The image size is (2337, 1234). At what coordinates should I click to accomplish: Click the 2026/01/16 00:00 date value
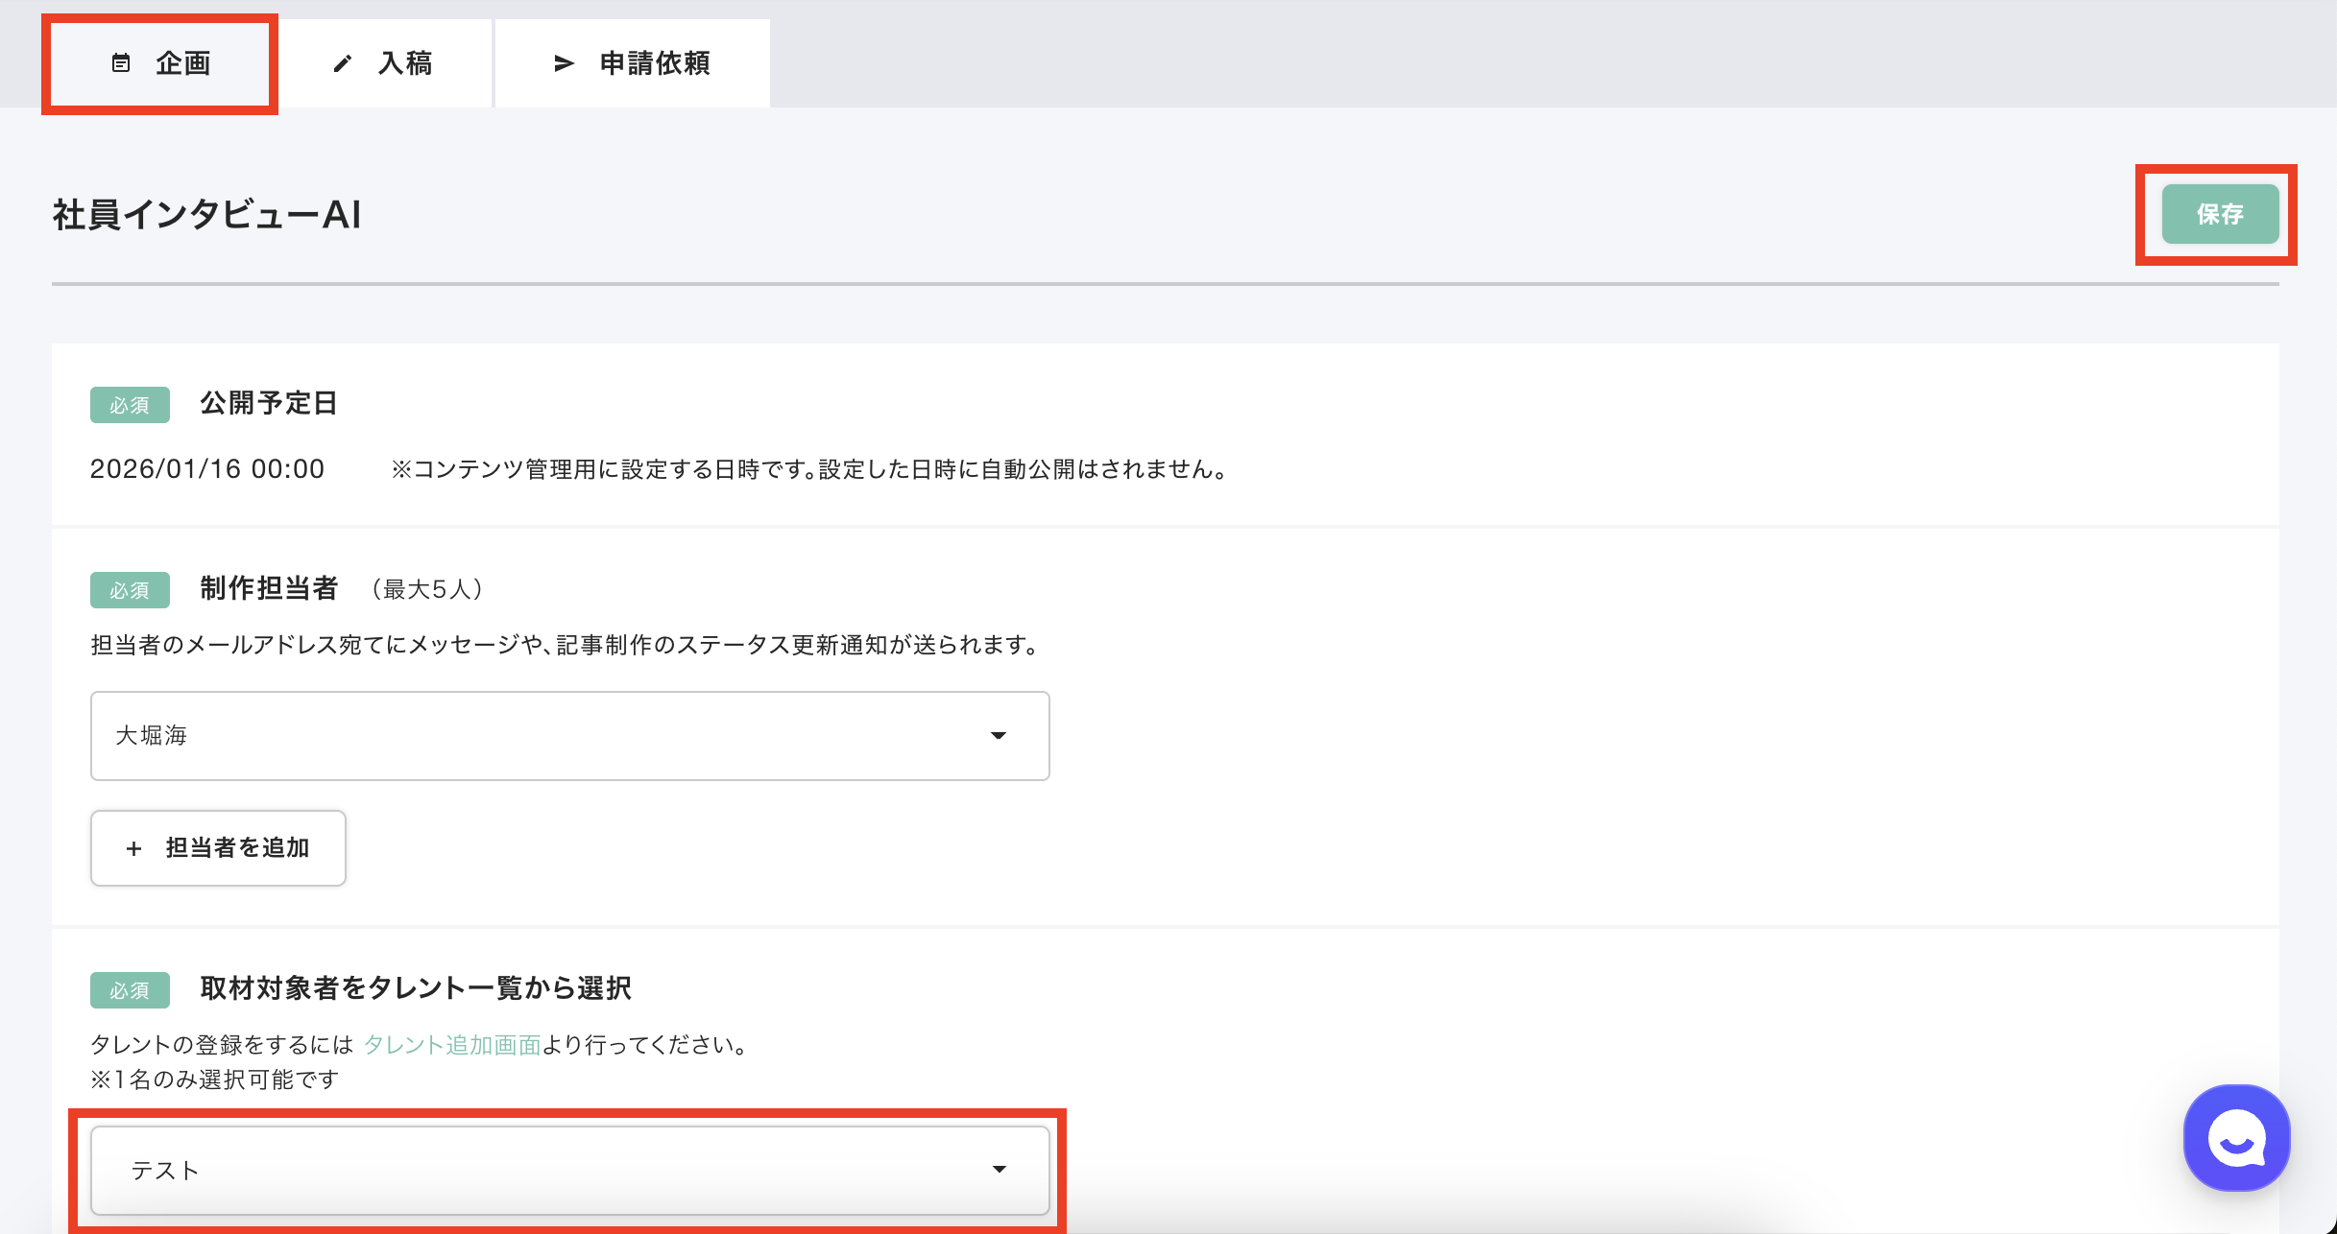click(207, 469)
